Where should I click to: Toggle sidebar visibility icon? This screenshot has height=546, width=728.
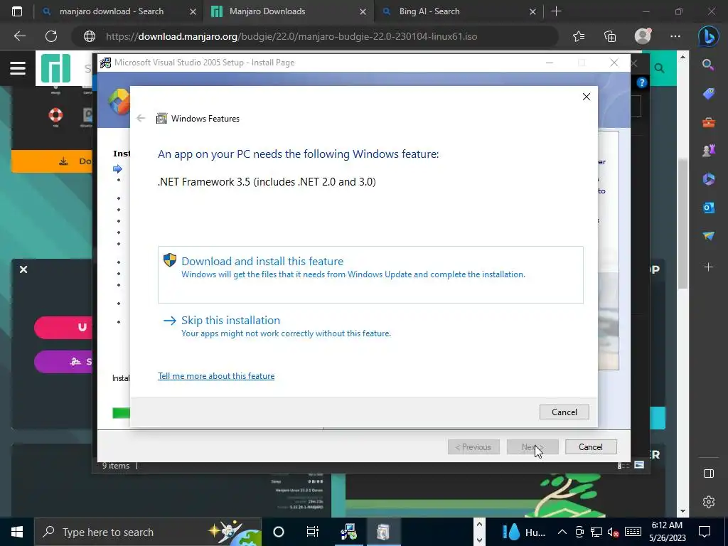(x=709, y=473)
